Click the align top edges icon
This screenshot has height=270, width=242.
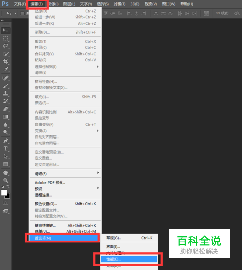(106, 13)
